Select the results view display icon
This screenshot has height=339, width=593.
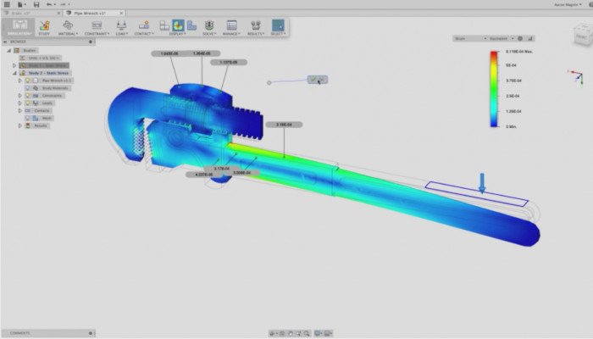coord(178,25)
